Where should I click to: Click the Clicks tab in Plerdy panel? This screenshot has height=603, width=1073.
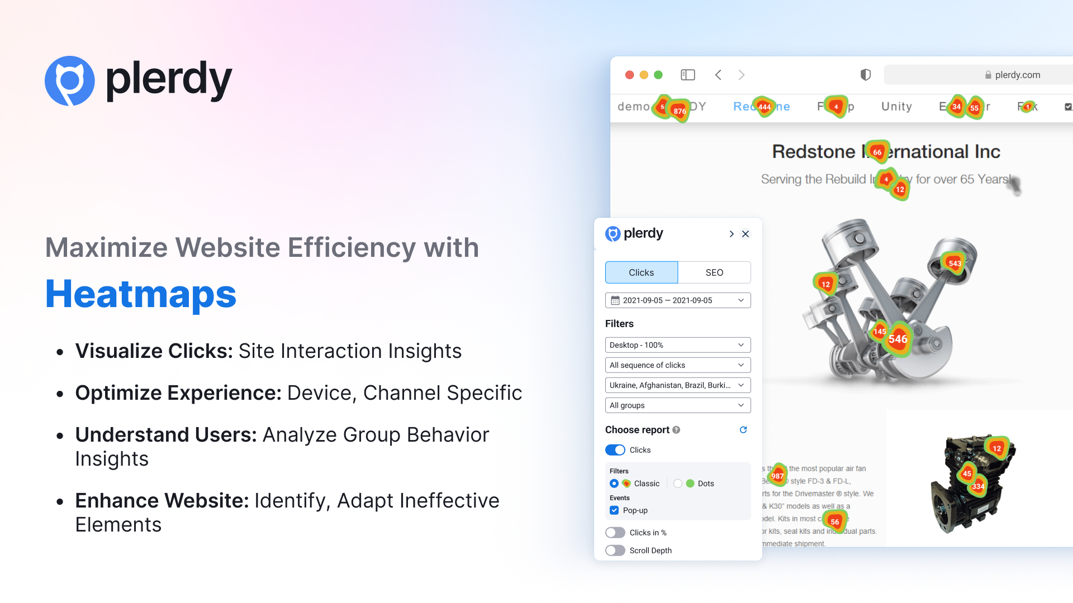[x=640, y=272]
